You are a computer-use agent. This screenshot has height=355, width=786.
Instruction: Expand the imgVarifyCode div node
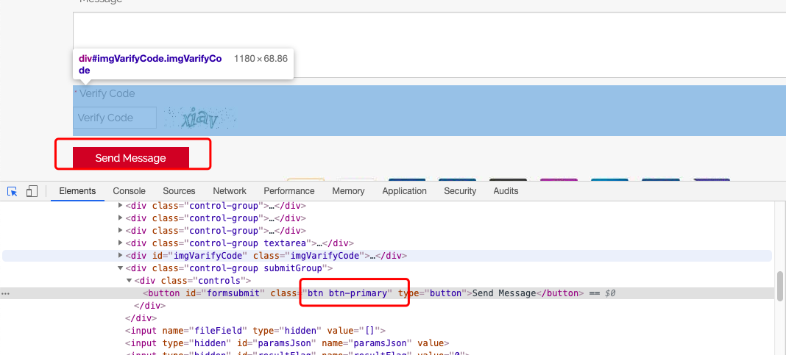click(121, 256)
